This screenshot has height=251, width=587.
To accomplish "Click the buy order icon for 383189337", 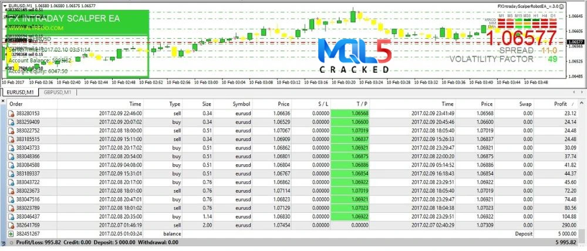I will tap(11, 174).
